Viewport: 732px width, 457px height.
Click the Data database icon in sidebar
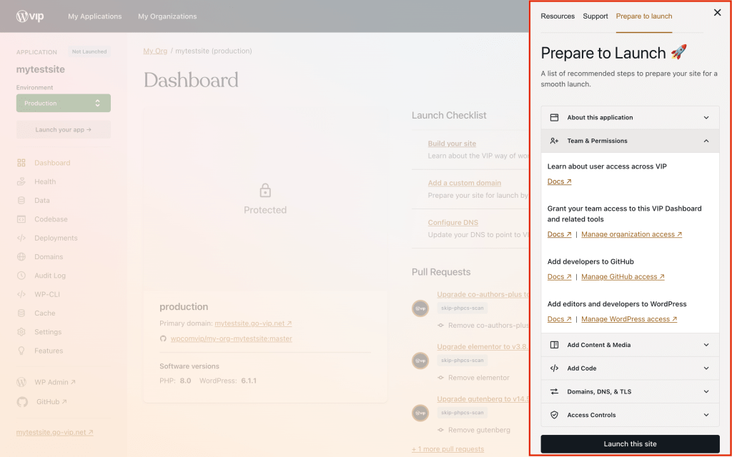click(21, 201)
